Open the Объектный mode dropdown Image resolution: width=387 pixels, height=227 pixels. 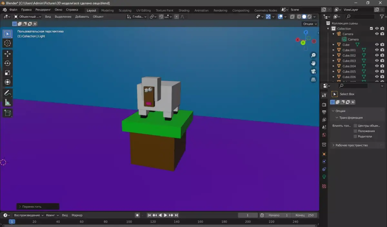click(28, 17)
